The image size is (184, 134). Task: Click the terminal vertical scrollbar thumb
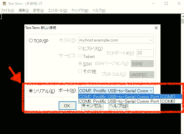click(183, 21)
